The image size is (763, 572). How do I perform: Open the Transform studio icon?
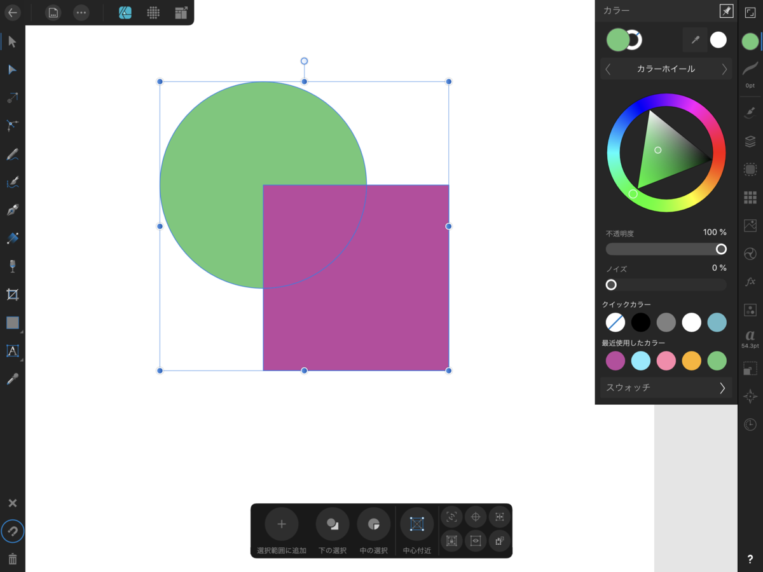coord(750,368)
